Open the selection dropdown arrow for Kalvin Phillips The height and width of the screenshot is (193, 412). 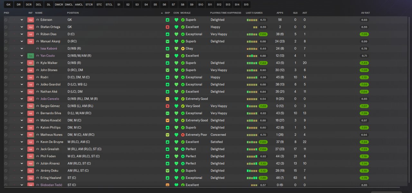pyautogui.click(x=22, y=128)
